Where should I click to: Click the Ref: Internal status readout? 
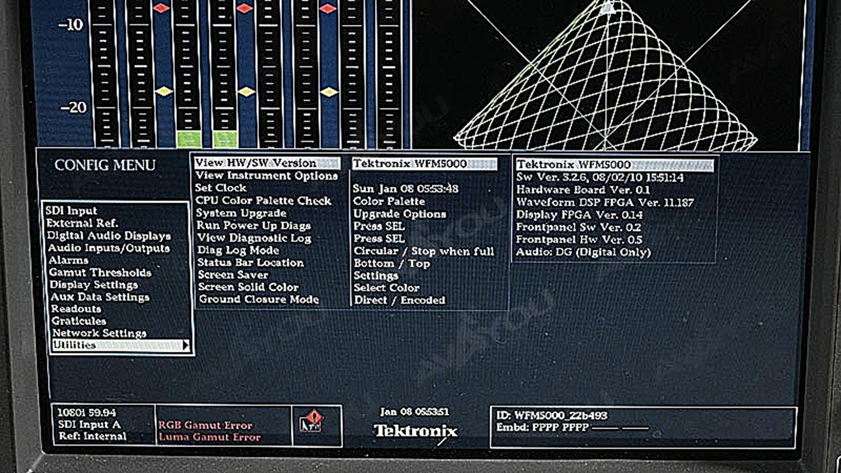tap(92, 437)
